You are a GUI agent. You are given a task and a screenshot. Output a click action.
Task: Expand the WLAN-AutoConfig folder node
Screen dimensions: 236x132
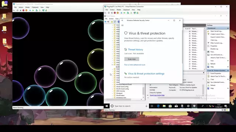112,89
